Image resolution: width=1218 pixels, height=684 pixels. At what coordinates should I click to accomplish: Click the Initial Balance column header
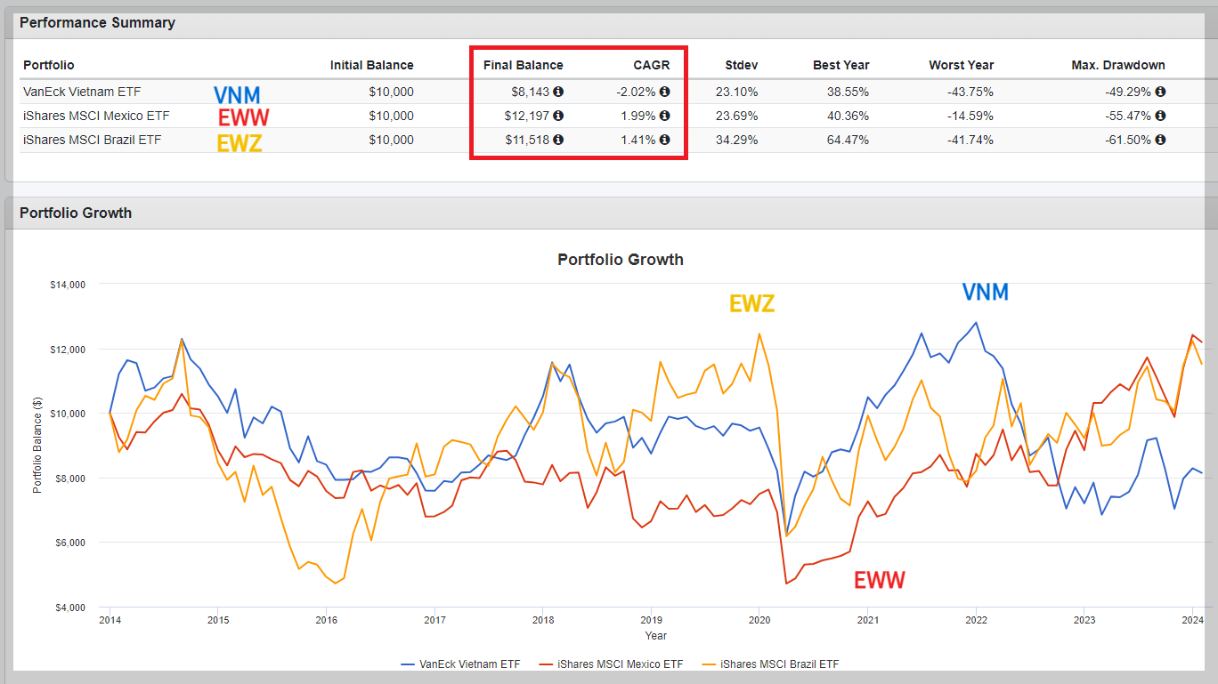point(371,65)
